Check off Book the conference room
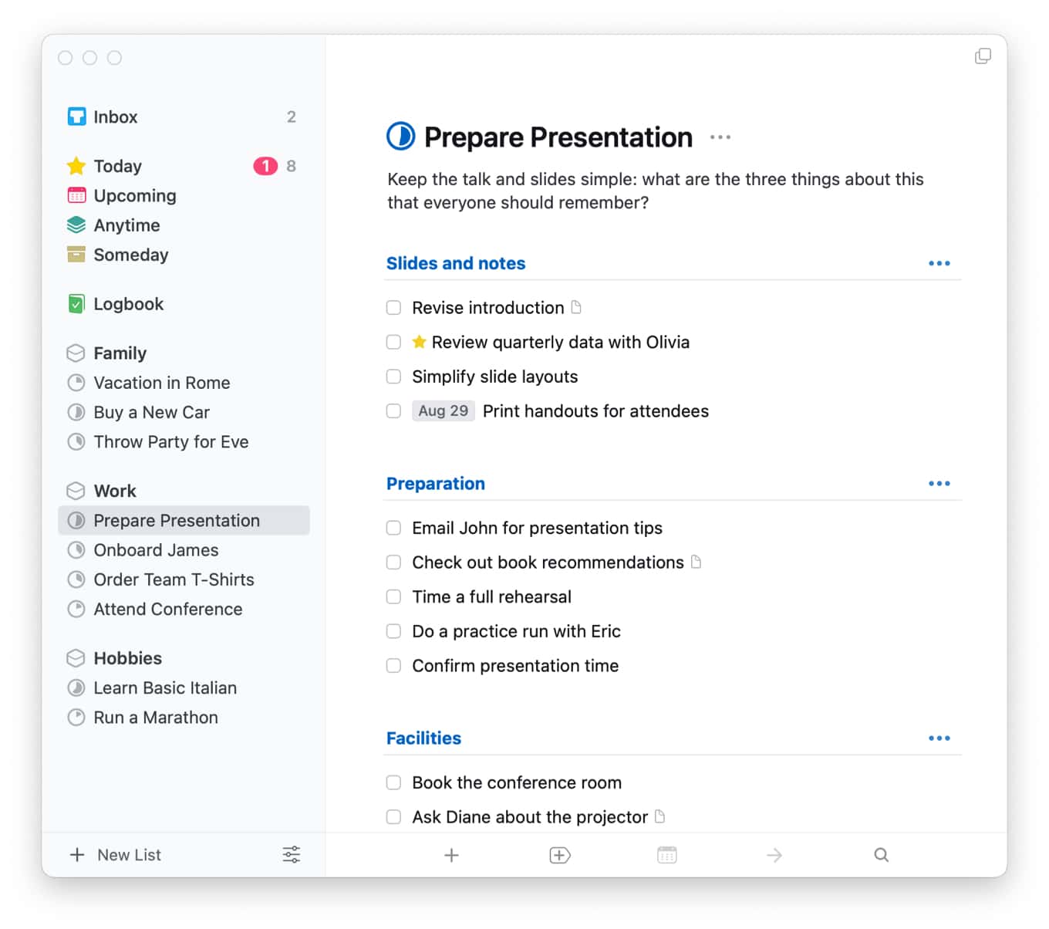1049x929 pixels. 394,782
